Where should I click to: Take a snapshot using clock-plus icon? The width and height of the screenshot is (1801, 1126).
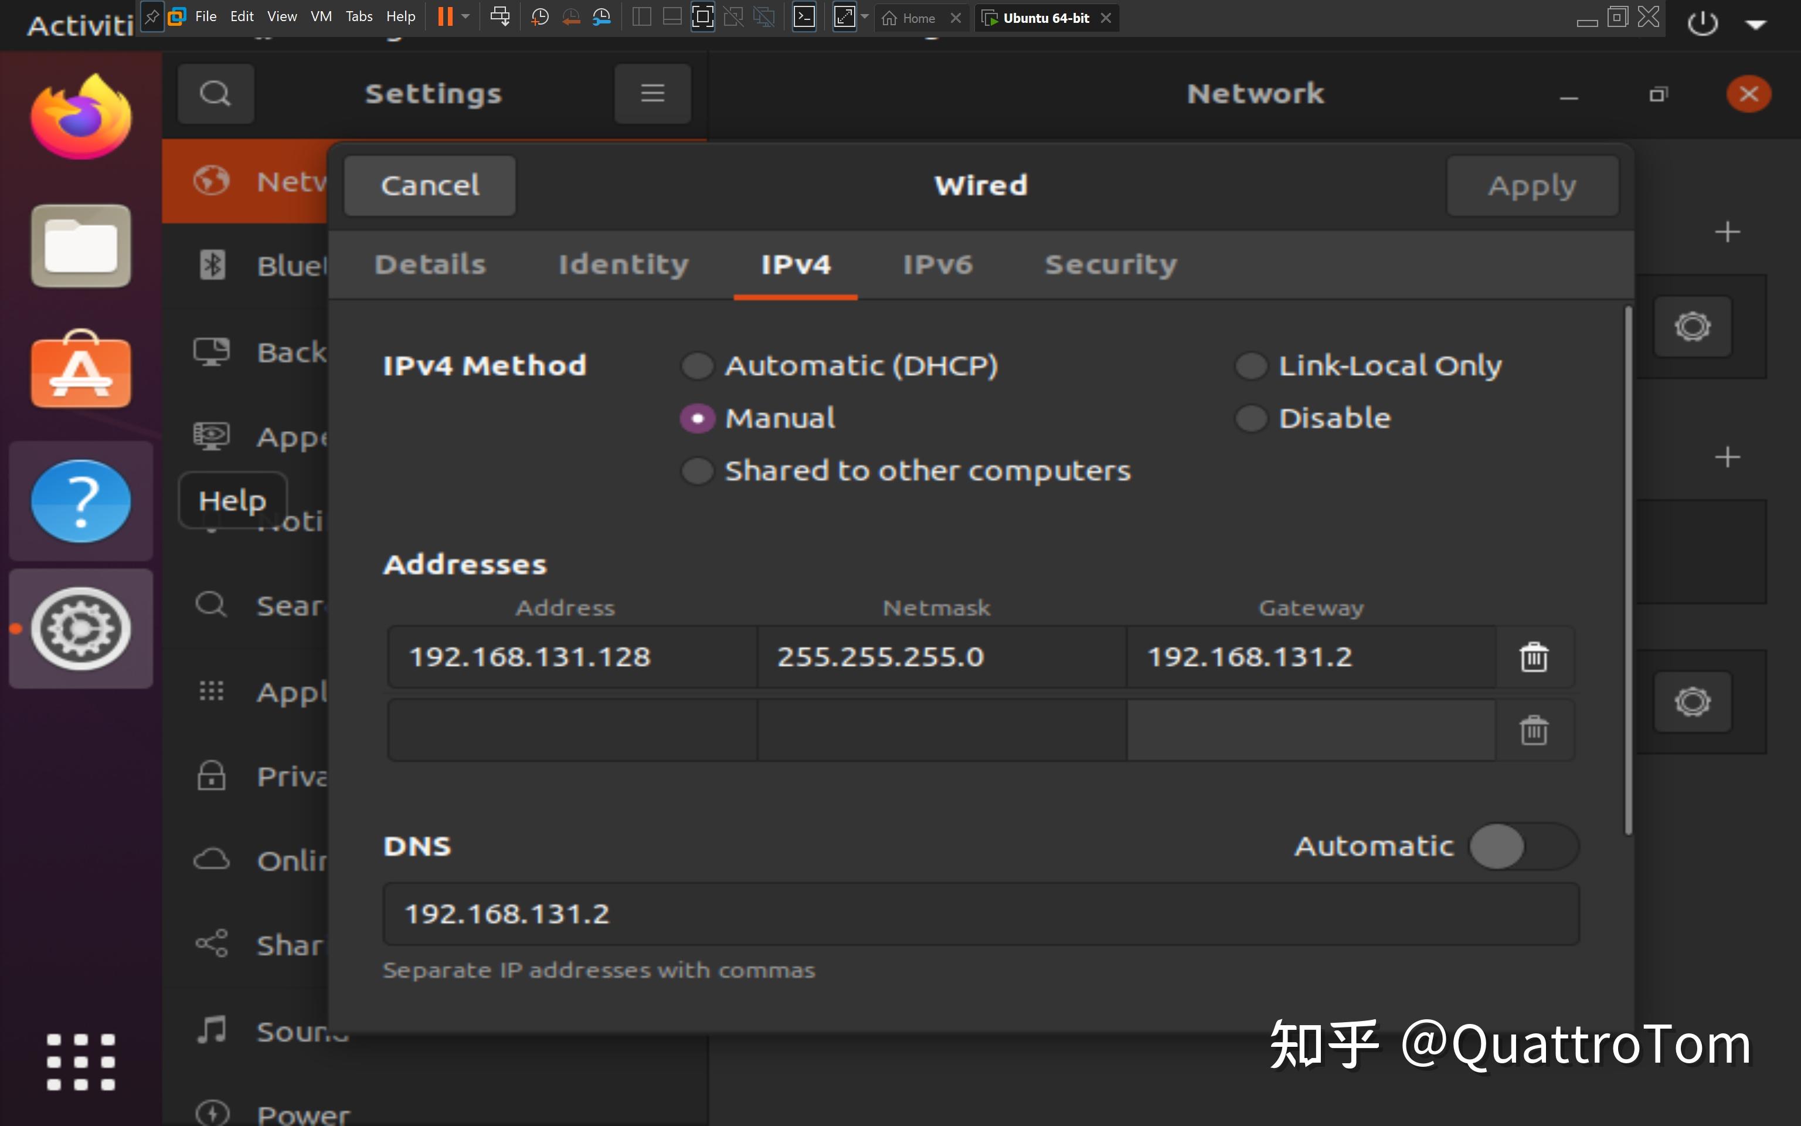(539, 16)
